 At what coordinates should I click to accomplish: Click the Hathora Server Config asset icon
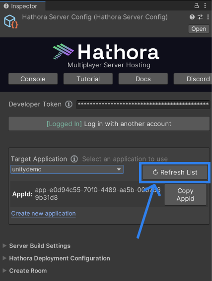click(11, 21)
